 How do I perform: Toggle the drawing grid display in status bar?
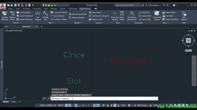click(66, 105)
